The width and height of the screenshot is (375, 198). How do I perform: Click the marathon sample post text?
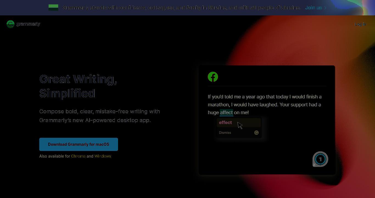click(x=265, y=105)
